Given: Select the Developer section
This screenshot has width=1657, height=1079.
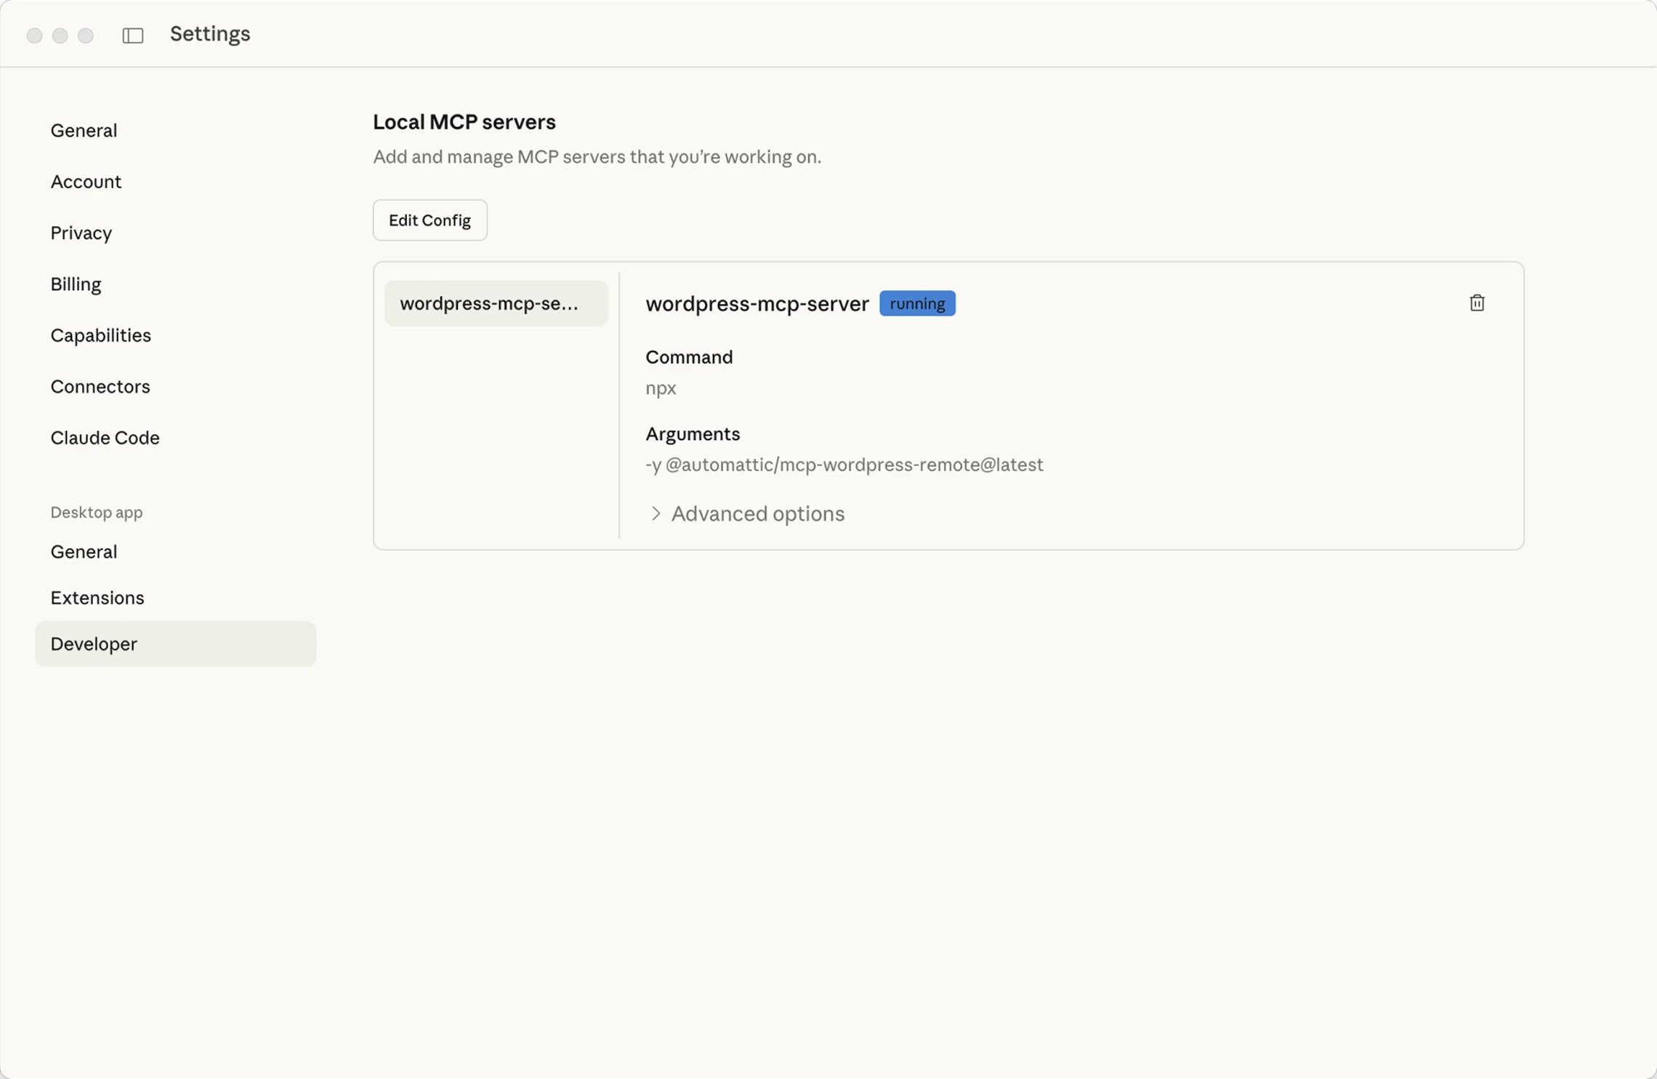Looking at the screenshot, I should (x=93, y=643).
